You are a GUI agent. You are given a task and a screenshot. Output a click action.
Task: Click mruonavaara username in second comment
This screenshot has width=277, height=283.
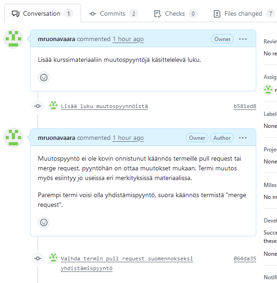click(56, 138)
